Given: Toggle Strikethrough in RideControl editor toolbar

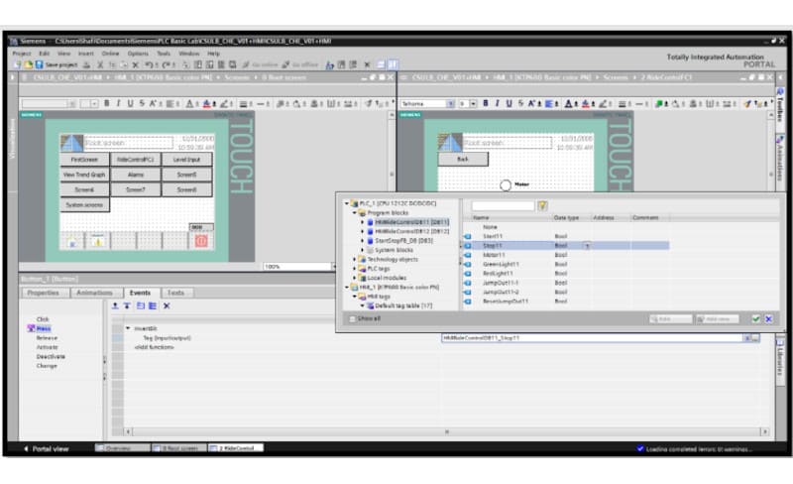Looking at the screenshot, I should (520, 103).
